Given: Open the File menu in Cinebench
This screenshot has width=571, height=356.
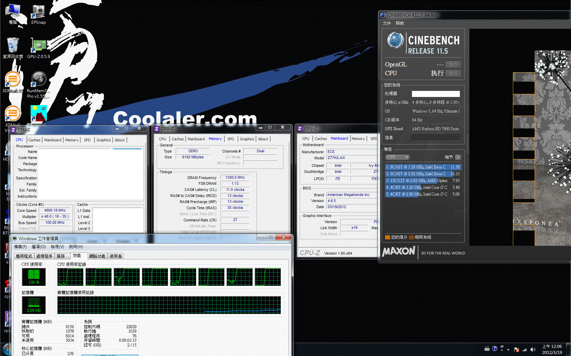Looking at the screenshot, I should click(x=387, y=23).
